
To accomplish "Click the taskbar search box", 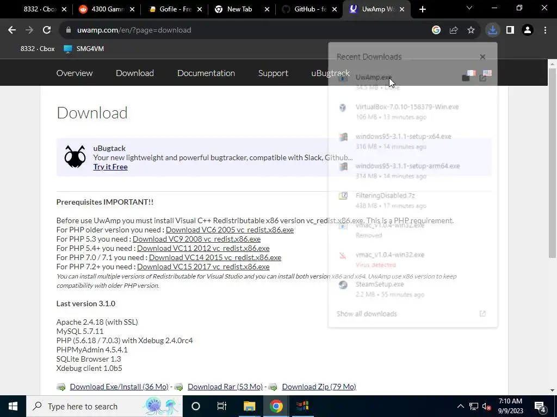I will (104, 406).
